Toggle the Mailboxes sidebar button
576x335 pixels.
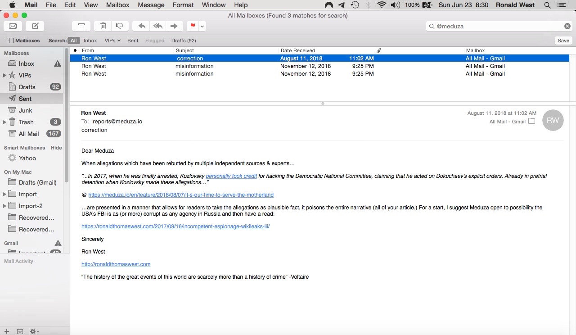tap(23, 41)
